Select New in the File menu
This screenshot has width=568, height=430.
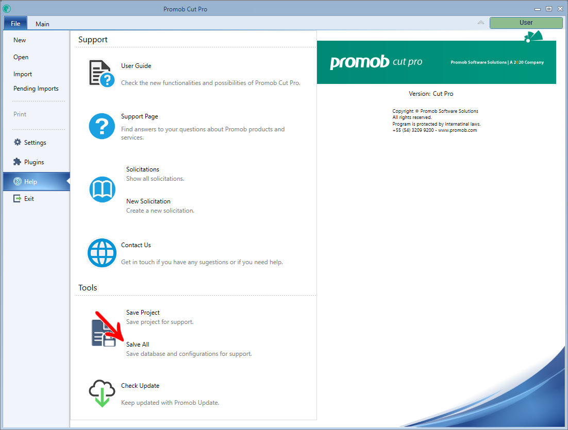20,40
